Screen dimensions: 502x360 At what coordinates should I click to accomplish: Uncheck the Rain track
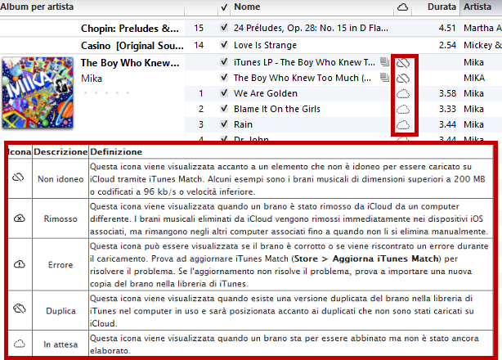click(224, 124)
